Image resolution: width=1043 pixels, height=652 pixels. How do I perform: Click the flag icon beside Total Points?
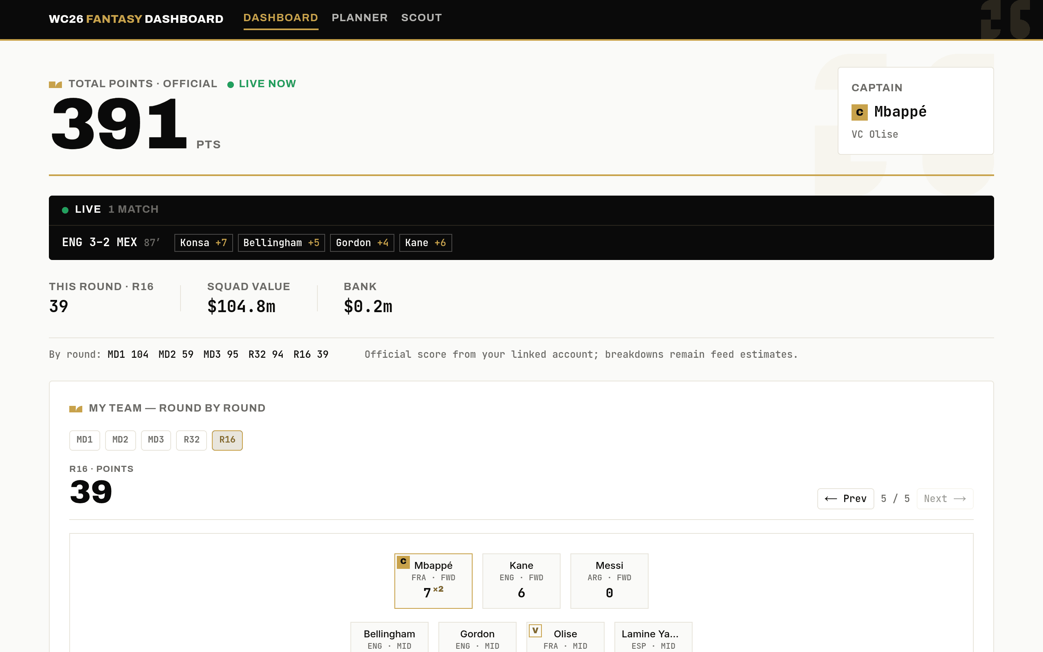click(x=55, y=84)
